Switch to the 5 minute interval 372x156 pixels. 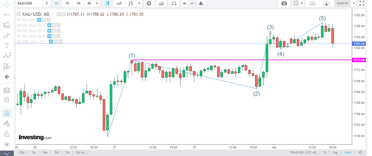[x=47, y=4]
